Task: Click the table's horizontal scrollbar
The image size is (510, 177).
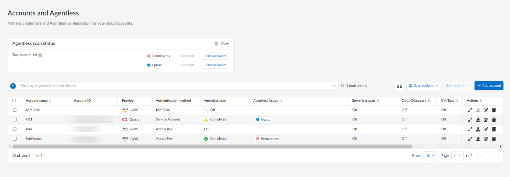Action: pos(213,146)
